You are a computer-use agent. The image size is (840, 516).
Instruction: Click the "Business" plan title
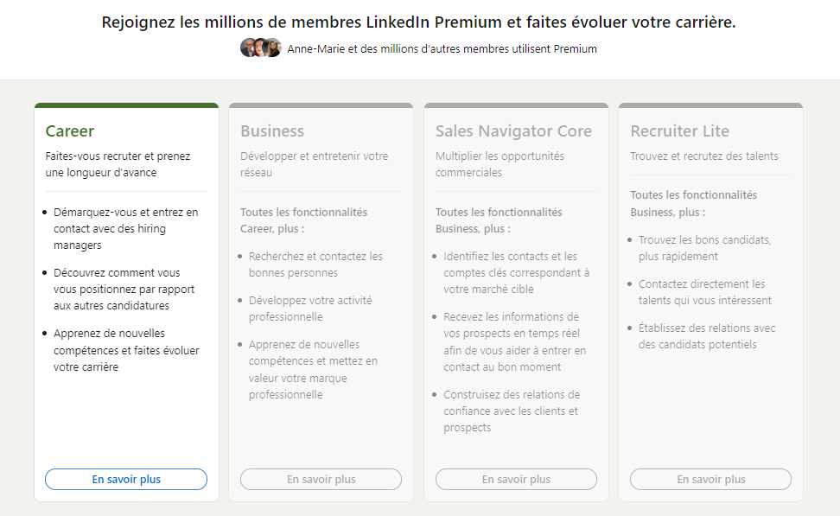(x=272, y=131)
